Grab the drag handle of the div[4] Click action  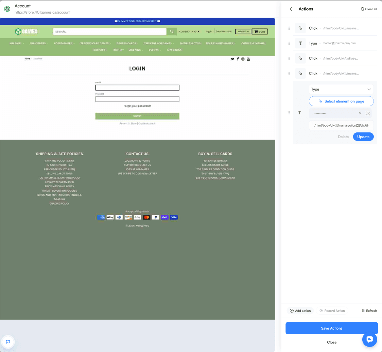point(289,59)
